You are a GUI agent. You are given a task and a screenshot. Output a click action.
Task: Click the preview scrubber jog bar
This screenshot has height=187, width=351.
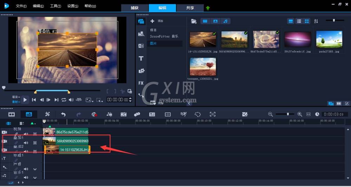click(x=52, y=91)
